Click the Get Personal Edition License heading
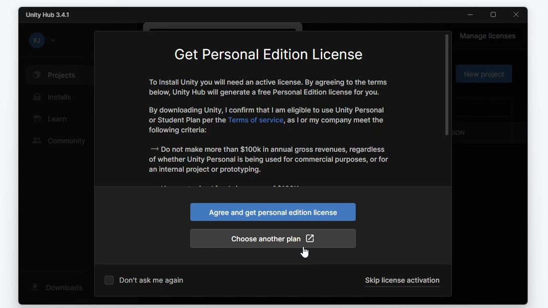 coord(269,54)
